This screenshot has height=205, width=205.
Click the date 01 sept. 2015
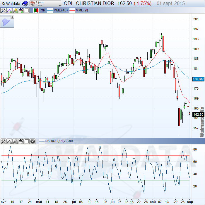point(171,4)
